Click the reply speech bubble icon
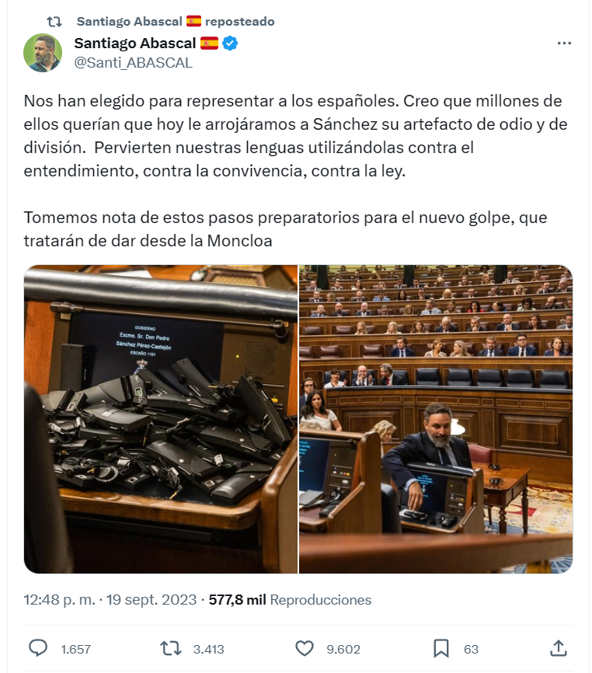The width and height of the screenshot is (592, 673). [38, 648]
